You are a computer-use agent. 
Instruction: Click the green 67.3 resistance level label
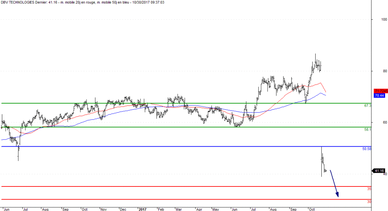(x=367, y=106)
